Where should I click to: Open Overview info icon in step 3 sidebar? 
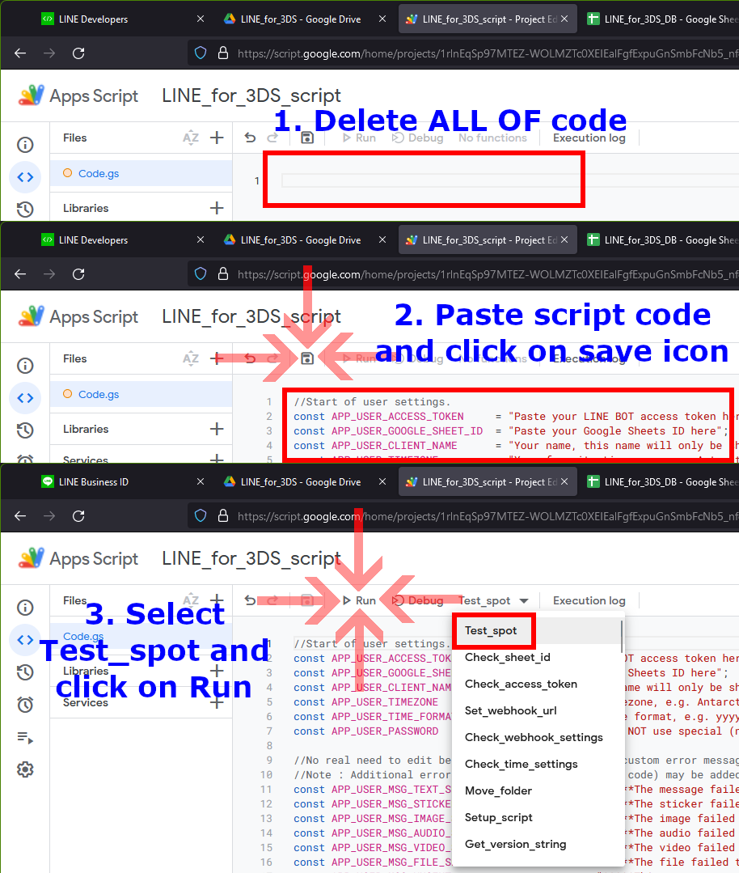25,608
